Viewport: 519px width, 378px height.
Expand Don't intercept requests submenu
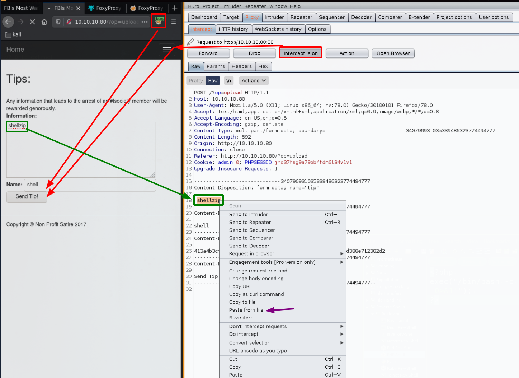[x=282, y=326]
